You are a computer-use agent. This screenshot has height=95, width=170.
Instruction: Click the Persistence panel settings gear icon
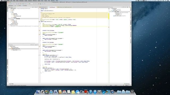36,45
